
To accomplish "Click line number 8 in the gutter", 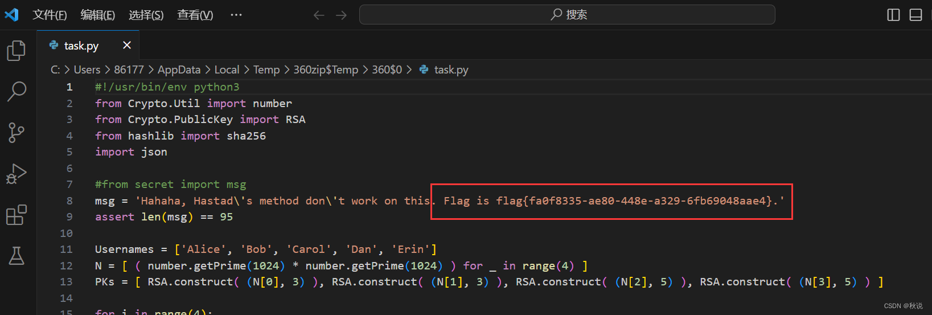I will coord(69,201).
